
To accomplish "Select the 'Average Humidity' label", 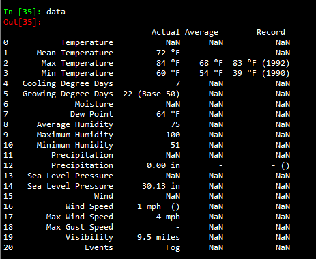I will [x=75, y=124].
